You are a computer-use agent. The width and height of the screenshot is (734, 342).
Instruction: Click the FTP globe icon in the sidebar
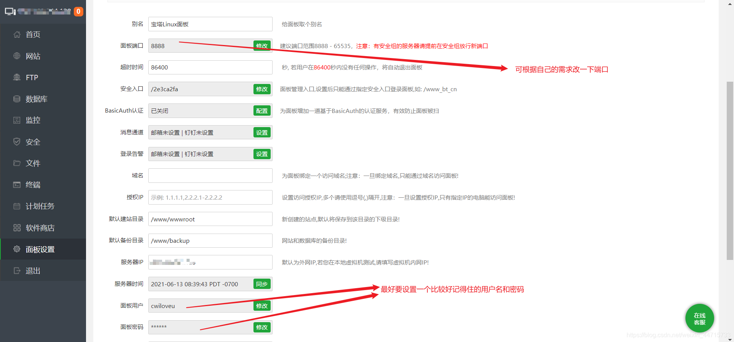(17, 77)
